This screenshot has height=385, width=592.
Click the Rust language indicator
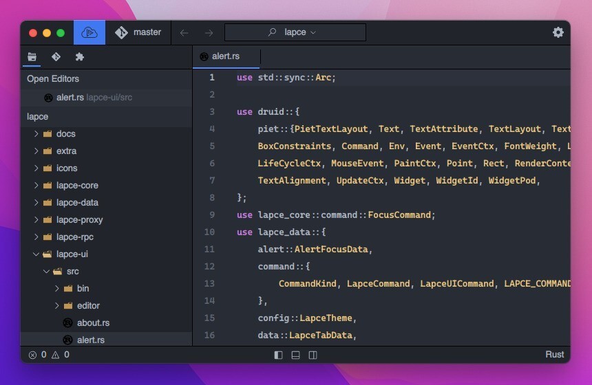554,355
